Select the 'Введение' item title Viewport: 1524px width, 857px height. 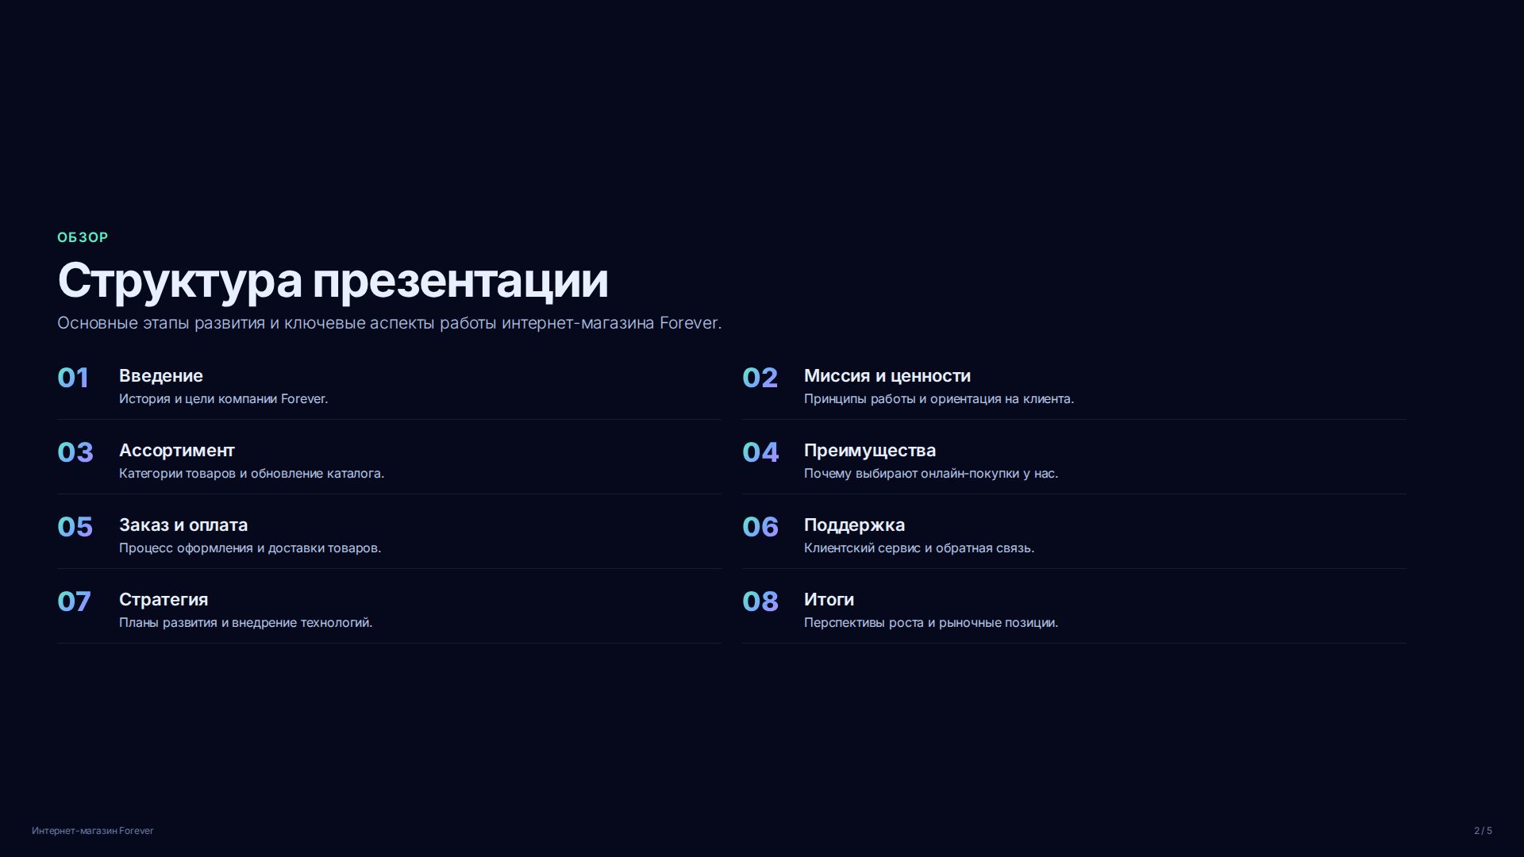(161, 376)
